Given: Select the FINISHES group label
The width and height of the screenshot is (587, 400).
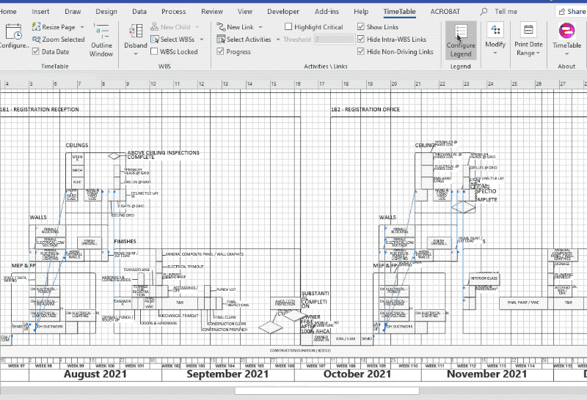Looking at the screenshot, I should click(125, 242).
